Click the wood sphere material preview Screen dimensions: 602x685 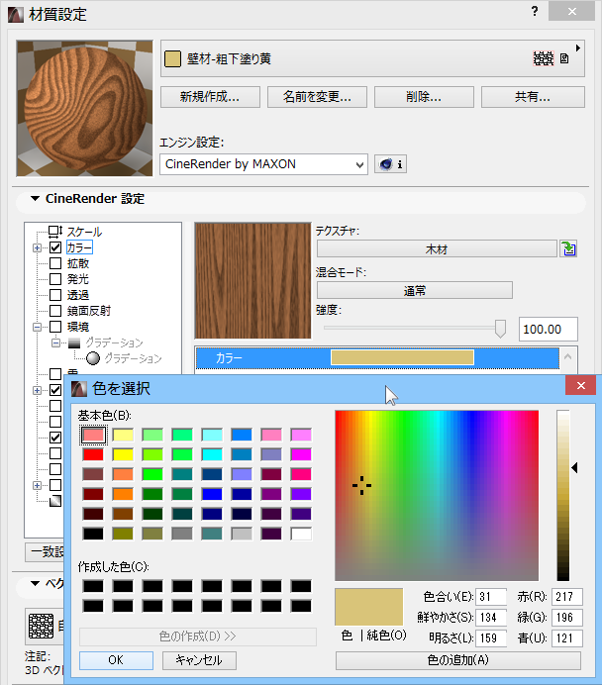85,108
